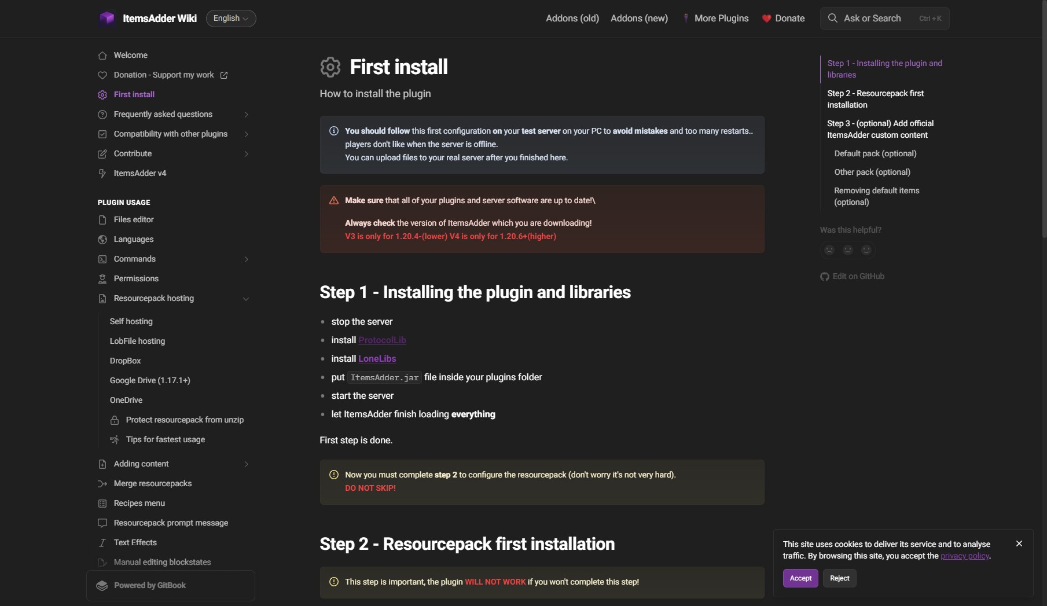The width and height of the screenshot is (1047, 606).
Task: Open the lock icon for Protect resourcepack from unzip
Action: coord(115,420)
